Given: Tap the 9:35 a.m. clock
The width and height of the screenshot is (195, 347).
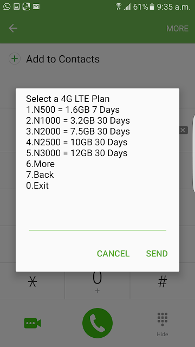Looking at the screenshot, I should coord(173,7).
